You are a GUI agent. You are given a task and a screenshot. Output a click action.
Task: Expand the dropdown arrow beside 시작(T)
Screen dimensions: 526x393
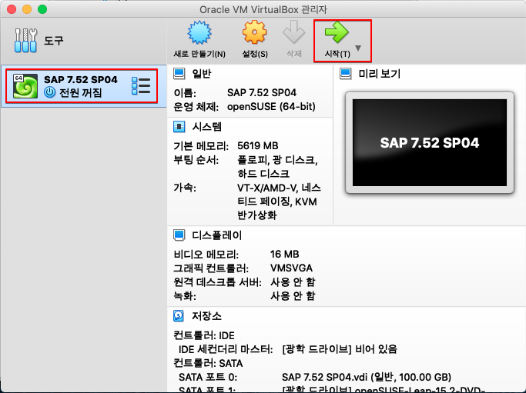(x=358, y=48)
